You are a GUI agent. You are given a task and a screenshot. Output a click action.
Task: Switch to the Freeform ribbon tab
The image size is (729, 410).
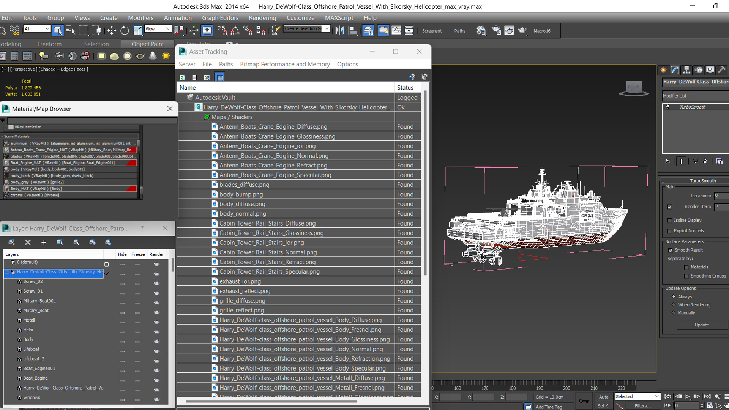click(49, 44)
